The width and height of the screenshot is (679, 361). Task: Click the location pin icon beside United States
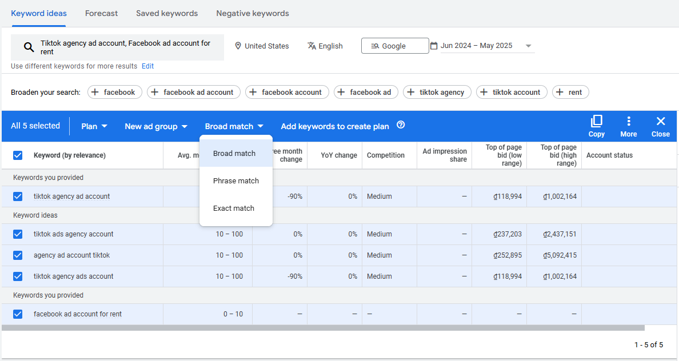[238, 46]
